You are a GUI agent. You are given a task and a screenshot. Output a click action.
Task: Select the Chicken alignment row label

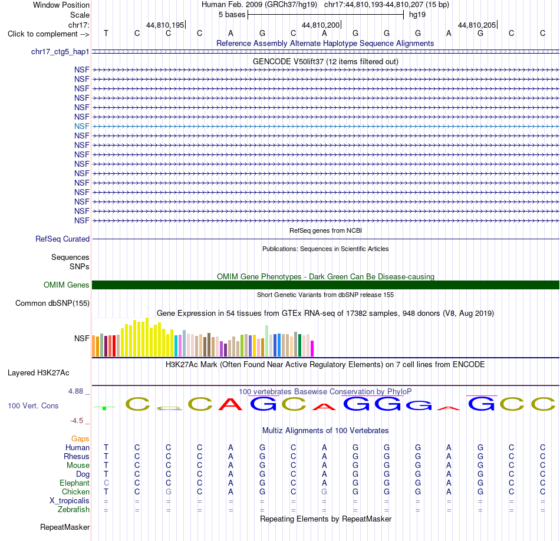75,492
